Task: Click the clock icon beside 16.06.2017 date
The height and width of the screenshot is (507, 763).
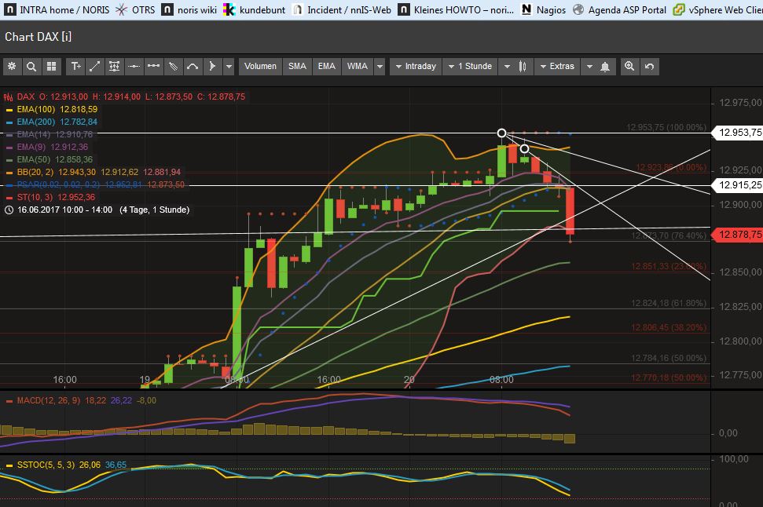Action: tap(9, 210)
